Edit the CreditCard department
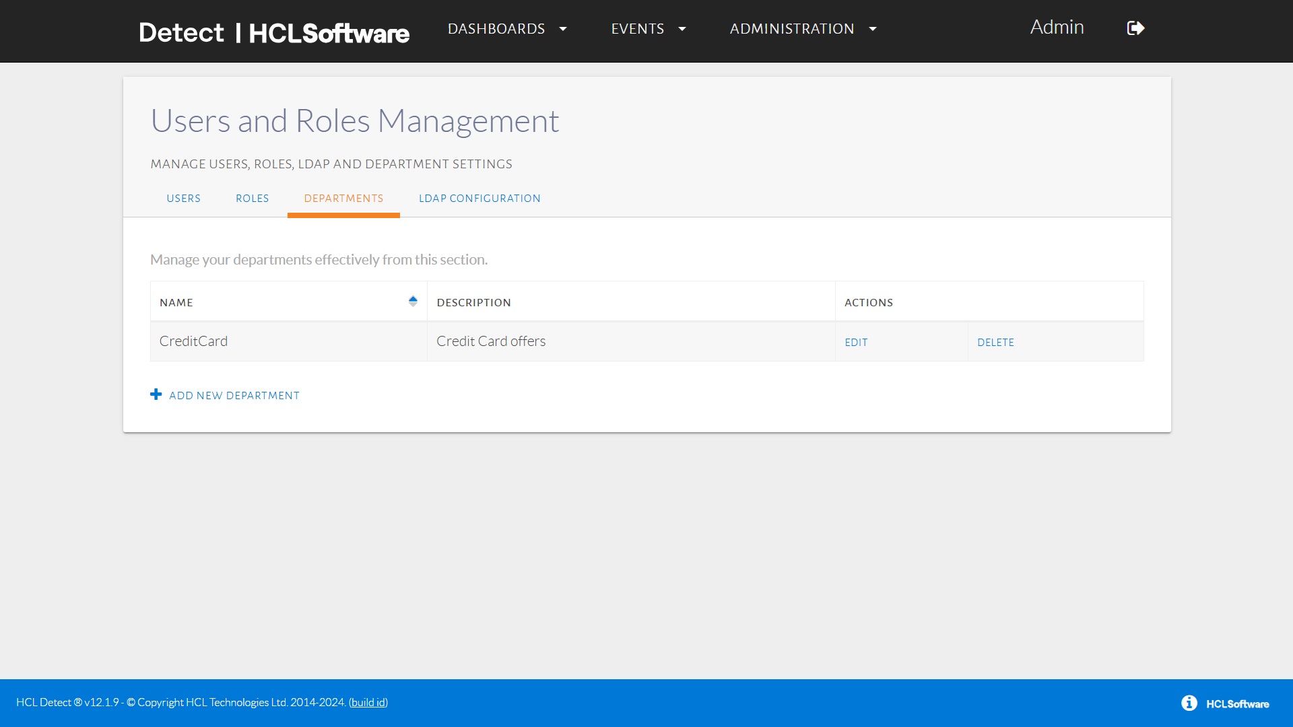 point(856,343)
